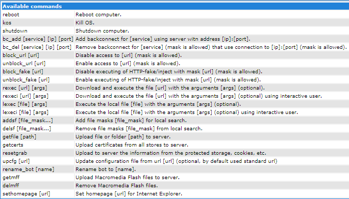Screen dimensions: 349x199
Task: Select the 'addsf [file_mask...]' command
Action: tap(28, 121)
